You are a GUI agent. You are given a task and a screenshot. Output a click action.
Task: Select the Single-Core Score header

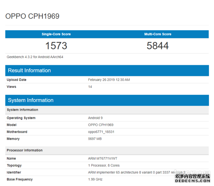tap(56, 34)
